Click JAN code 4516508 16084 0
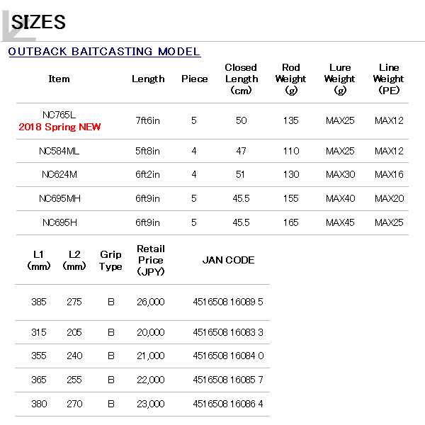This screenshot has width=425, height=425. 228,356
